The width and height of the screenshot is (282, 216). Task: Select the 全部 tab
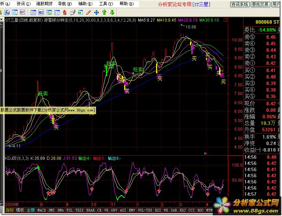point(31,210)
